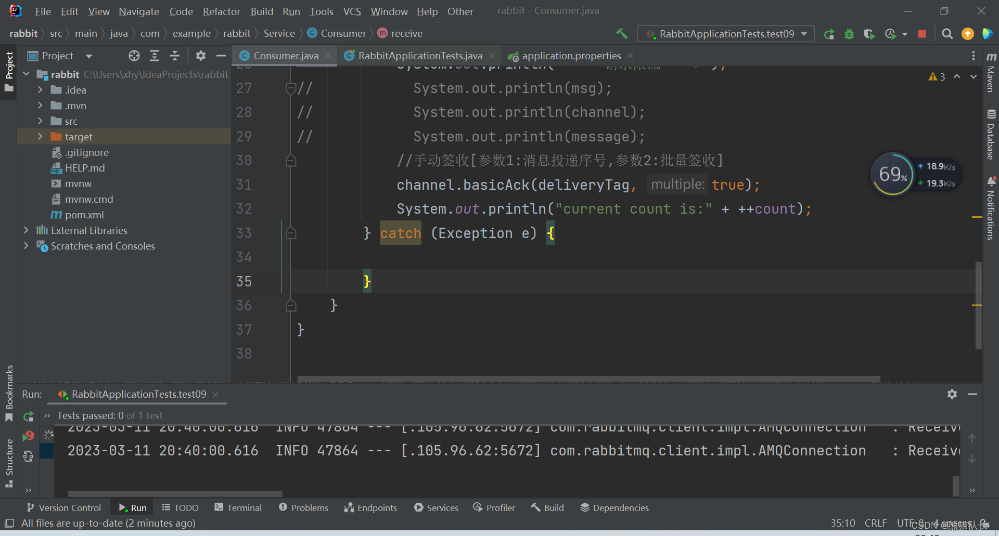Click the orange IDE update arrow icon

968,34
